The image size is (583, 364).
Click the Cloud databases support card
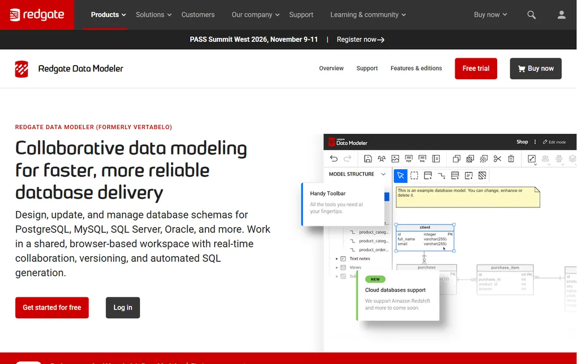point(398,296)
